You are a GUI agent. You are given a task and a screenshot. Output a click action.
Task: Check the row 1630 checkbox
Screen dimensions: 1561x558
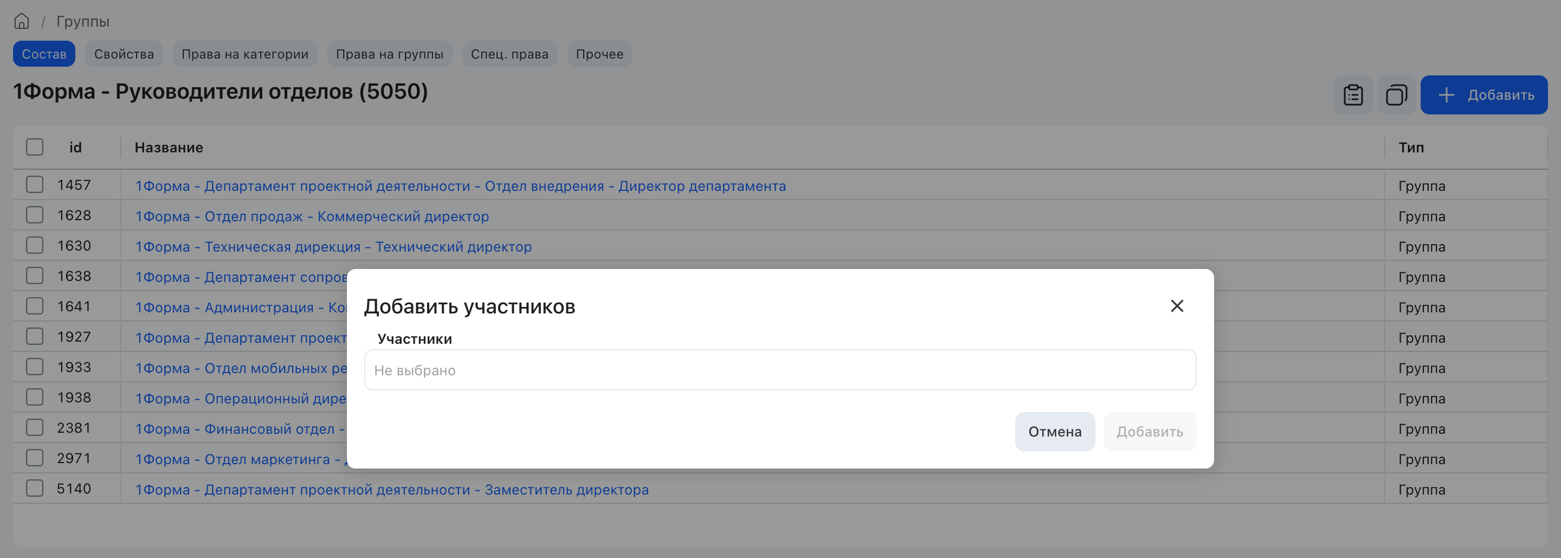(x=35, y=246)
